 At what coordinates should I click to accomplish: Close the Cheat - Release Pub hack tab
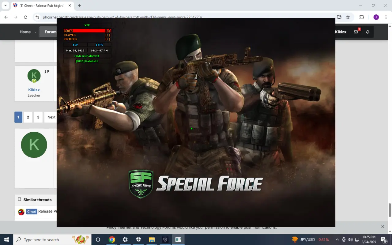(70, 6)
